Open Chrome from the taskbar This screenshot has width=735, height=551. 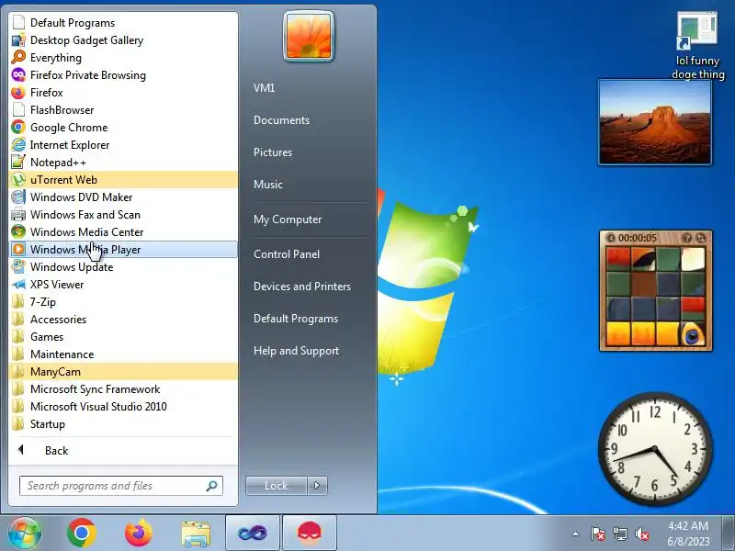coord(82,533)
